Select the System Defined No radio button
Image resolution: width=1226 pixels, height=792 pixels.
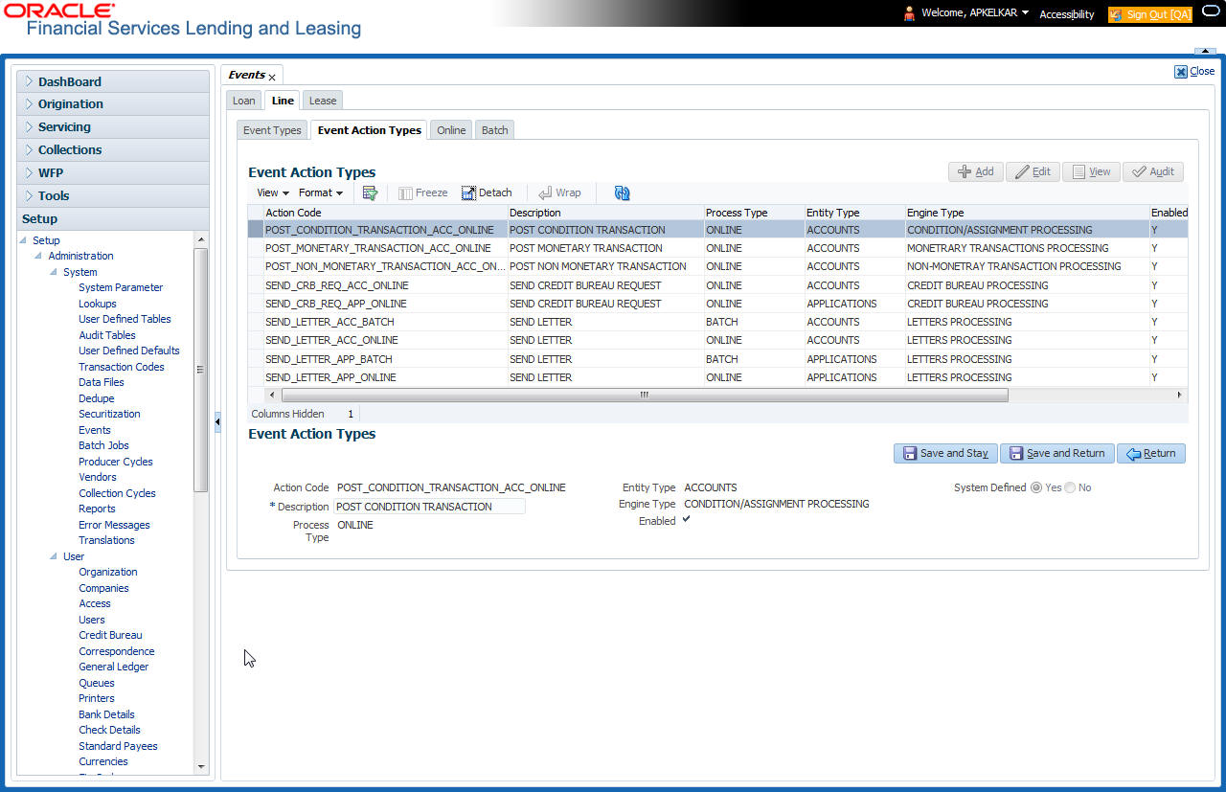pos(1070,487)
